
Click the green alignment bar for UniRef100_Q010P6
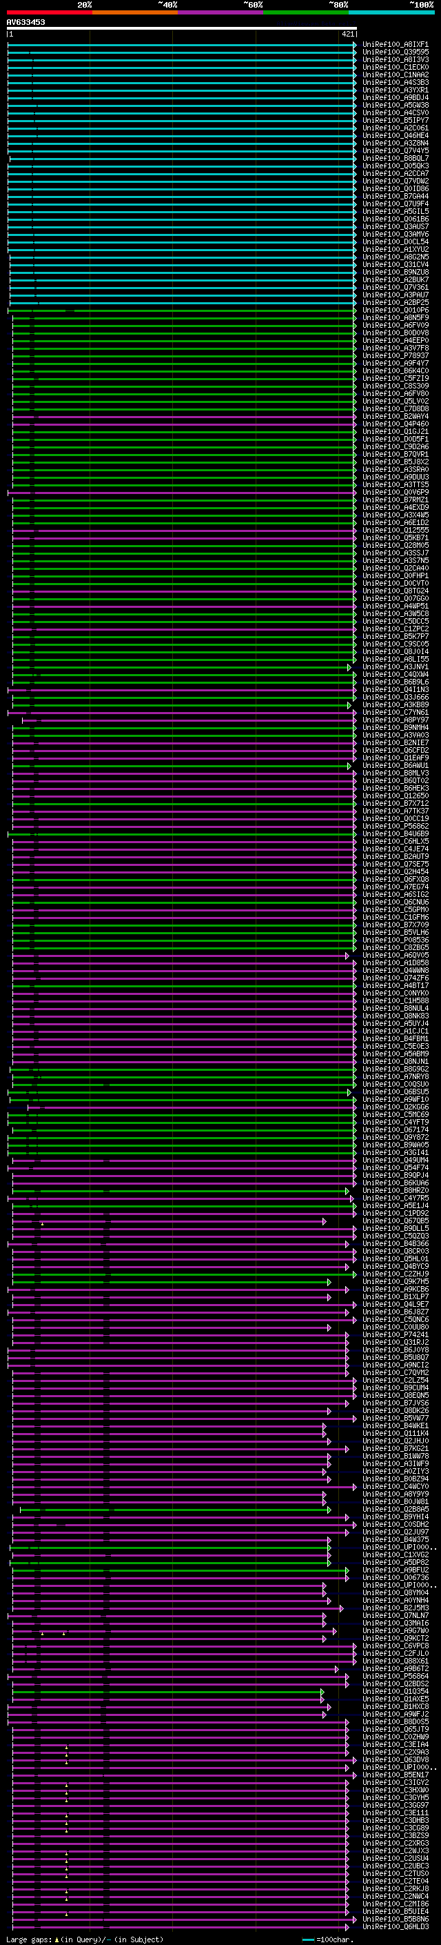click(182, 310)
